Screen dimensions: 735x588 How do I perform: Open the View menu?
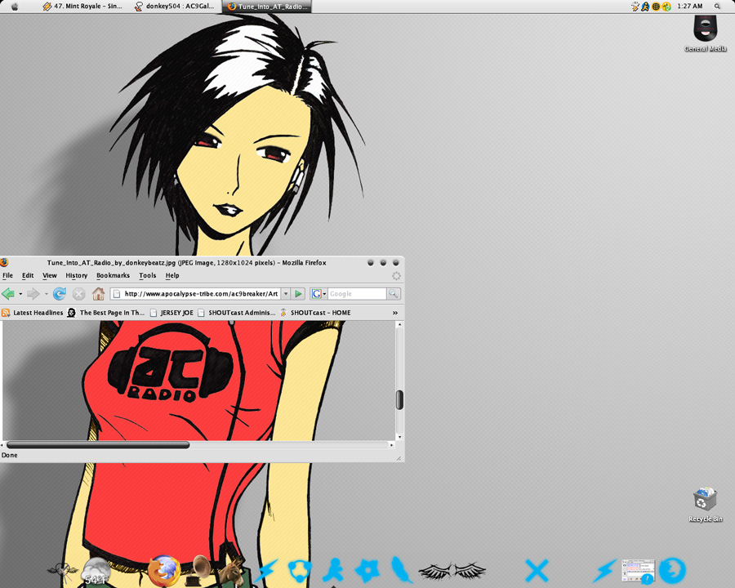50,276
